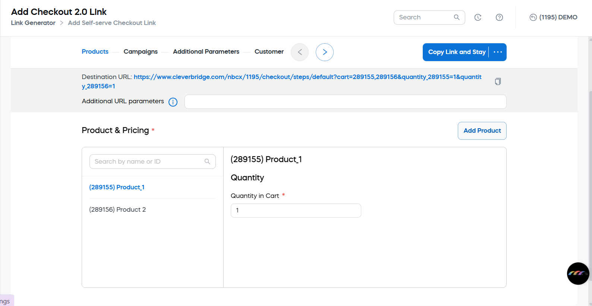The height and width of the screenshot is (306, 592).
Task: Expand more options next to Copy Link and Stay
Action: [498, 52]
